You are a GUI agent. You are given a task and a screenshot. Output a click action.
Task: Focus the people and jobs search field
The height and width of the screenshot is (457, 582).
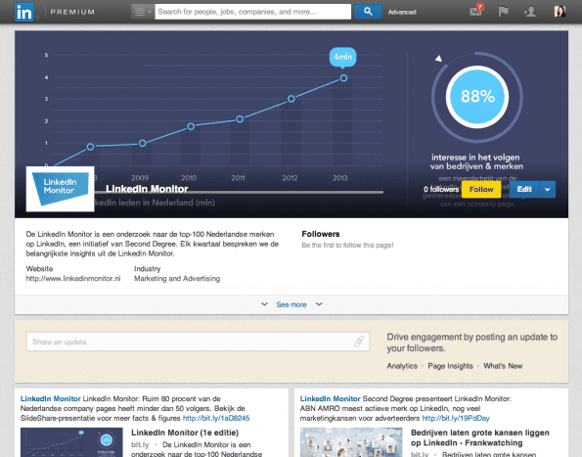252,12
